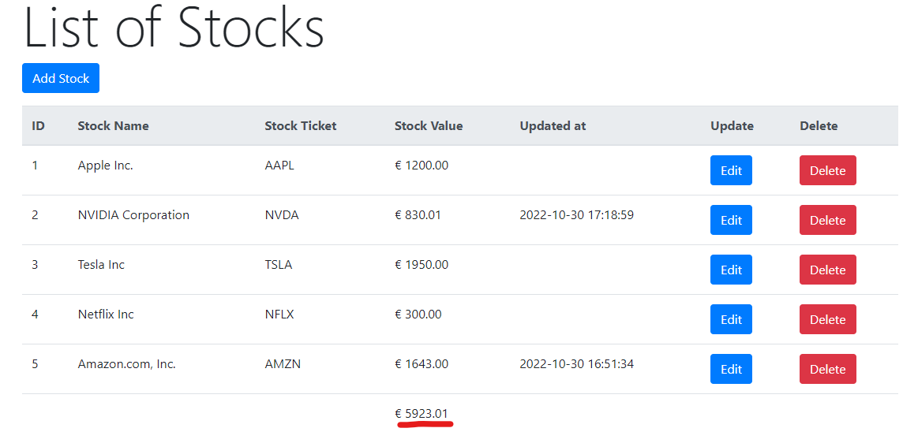This screenshot has height=443, width=903.
Task: Delete the Apple Inc. stock entry
Action: 827,170
